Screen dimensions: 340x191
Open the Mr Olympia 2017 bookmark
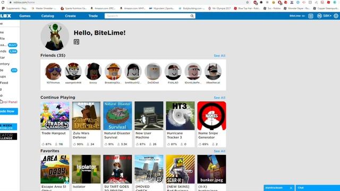click(219, 8)
